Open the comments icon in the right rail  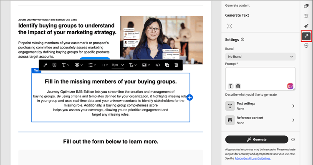(x=306, y=6)
